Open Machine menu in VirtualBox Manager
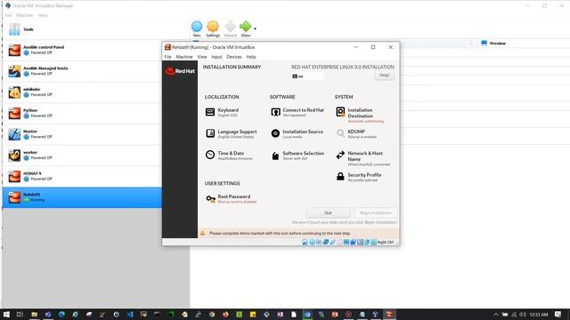 click(25, 15)
